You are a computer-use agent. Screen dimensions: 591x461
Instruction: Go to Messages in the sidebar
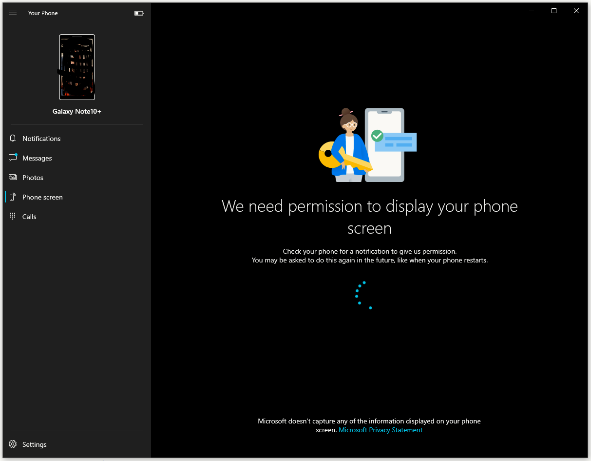point(77,158)
